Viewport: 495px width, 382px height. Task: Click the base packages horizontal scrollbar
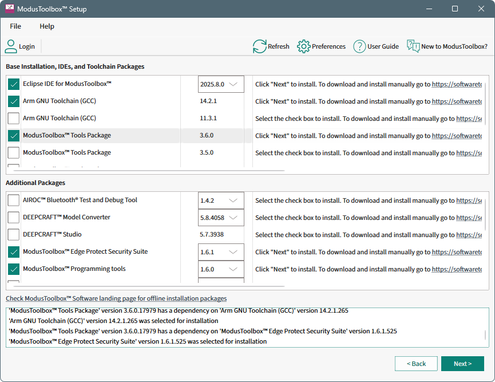[x=149, y=170]
